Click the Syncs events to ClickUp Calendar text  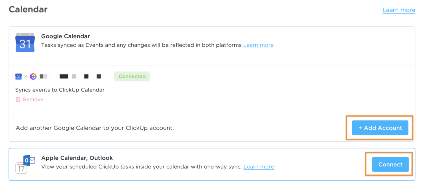point(60,90)
